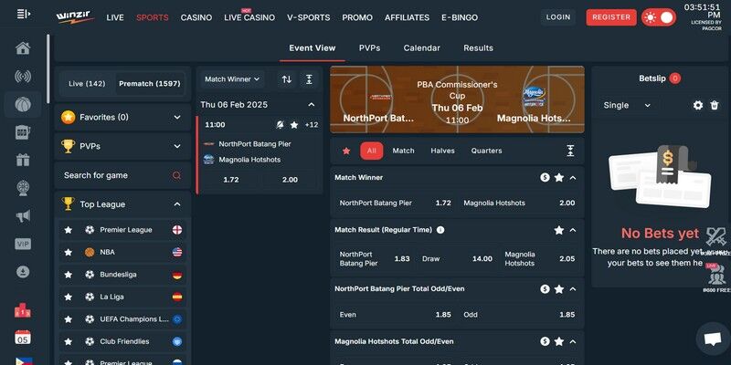Click the Search for game field
The height and width of the screenshot is (365, 731).
(x=114, y=175)
